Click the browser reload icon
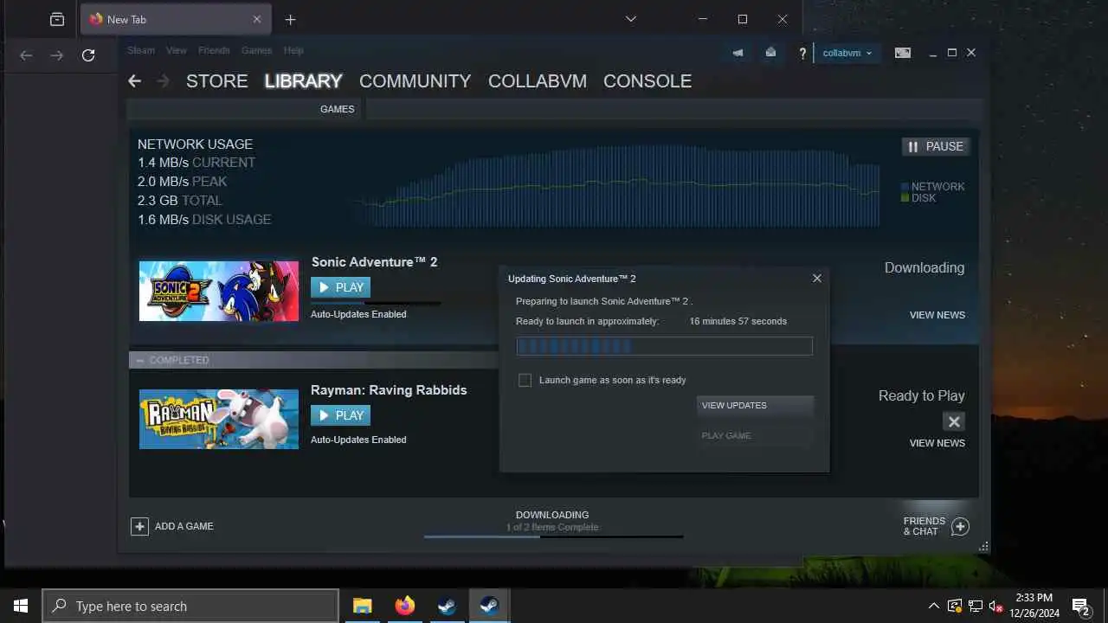Viewport: 1108px width, 623px height. (x=88, y=55)
